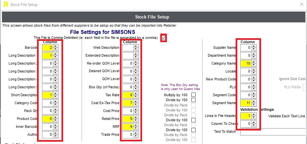The height and width of the screenshot is (144, 307).
Task: Increase the RRP column value
Action: (x=136, y=125)
